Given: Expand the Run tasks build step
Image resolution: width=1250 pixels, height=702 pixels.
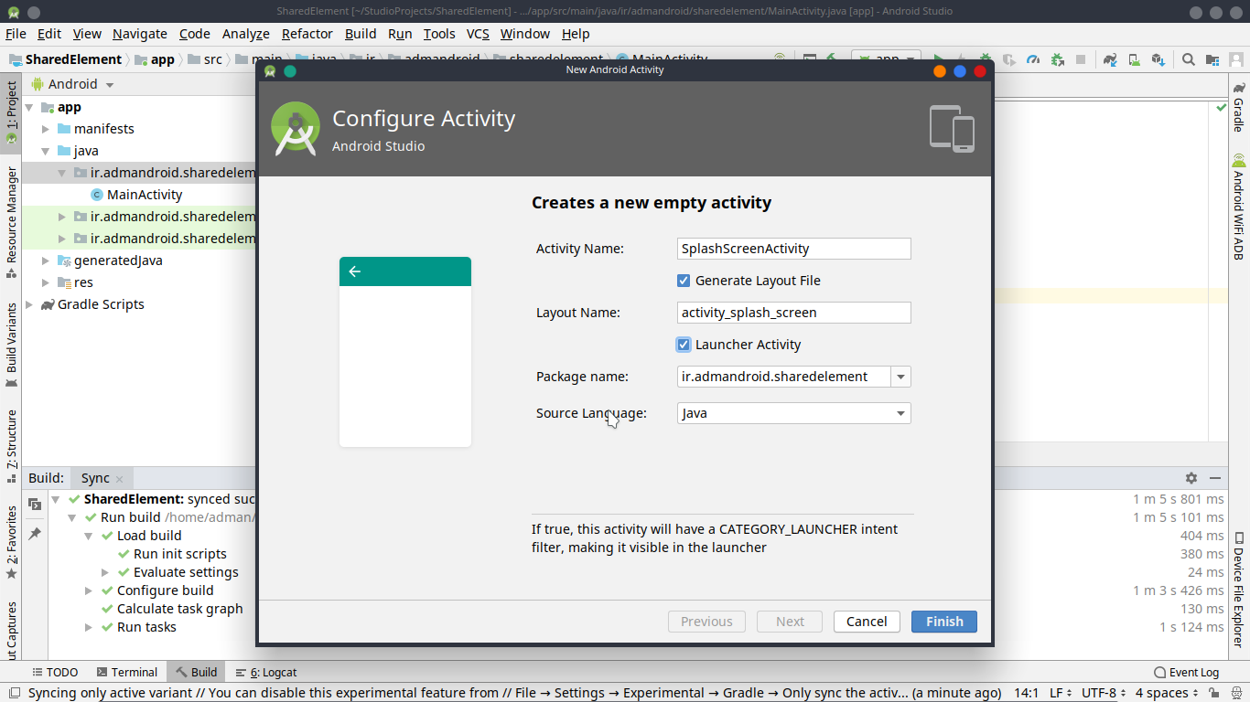Looking at the screenshot, I should coord(89,627).
